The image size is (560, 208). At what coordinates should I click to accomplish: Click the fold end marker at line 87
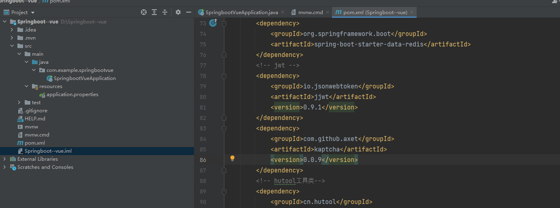[x=224, y=170]
